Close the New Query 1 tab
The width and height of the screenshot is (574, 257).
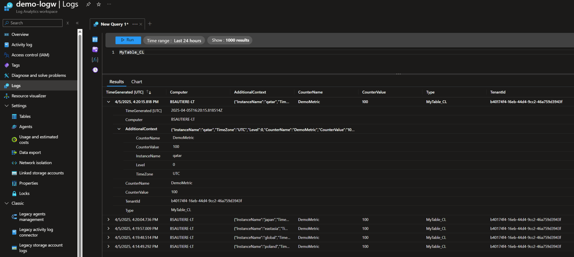(x=141, y=24)
